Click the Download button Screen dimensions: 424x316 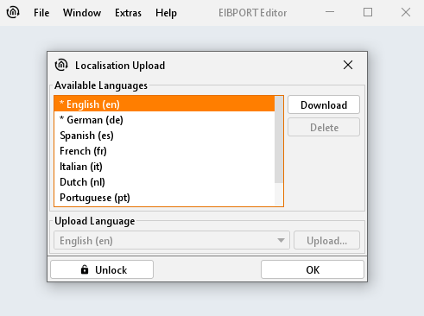(x=324, y=104)
